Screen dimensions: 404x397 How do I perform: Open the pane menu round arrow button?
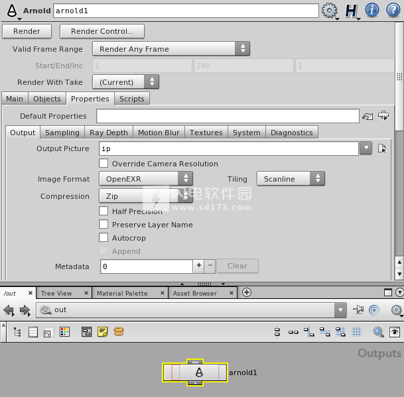[399, 293]
